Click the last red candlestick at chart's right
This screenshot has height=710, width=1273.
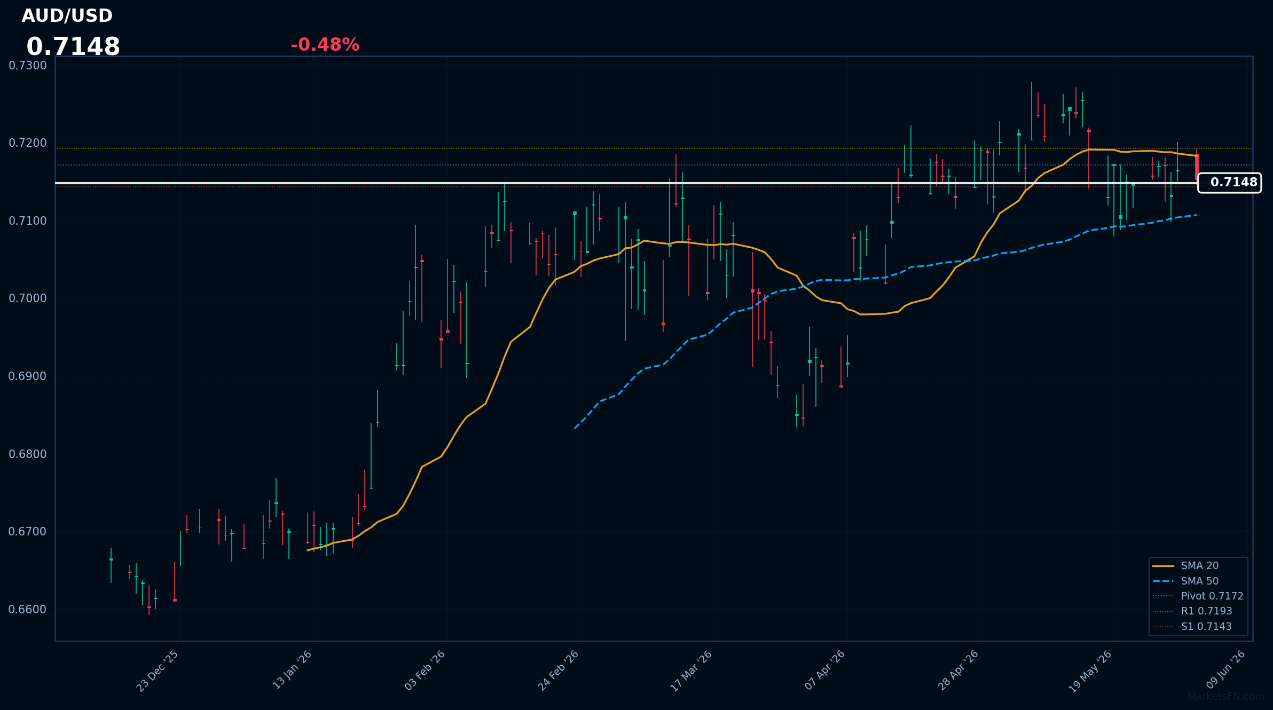pos(1197,164)
